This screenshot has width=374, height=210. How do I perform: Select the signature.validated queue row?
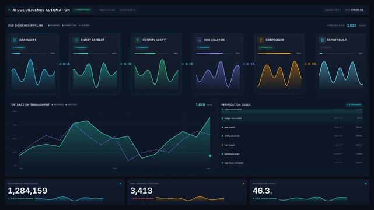[292, 163]
